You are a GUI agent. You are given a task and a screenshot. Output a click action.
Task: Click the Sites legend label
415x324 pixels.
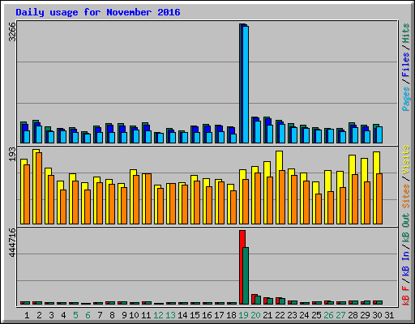click(x=406, y=196)
